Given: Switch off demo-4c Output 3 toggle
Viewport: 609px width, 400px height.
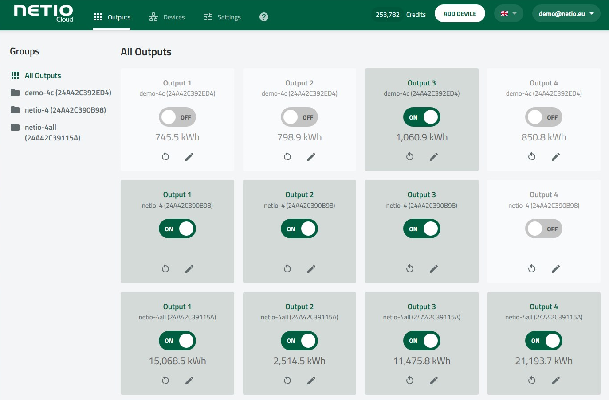Looking at the screenshot, I should click(x=421, y=117).
